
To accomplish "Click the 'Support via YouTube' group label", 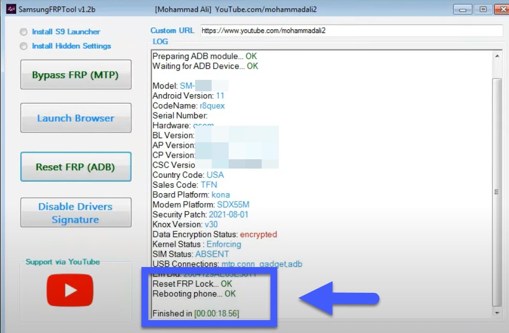I will [62, 262].
